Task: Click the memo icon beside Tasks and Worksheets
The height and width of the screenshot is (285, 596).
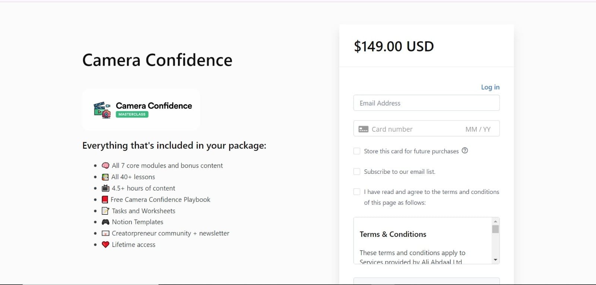Action: point(105,211)
